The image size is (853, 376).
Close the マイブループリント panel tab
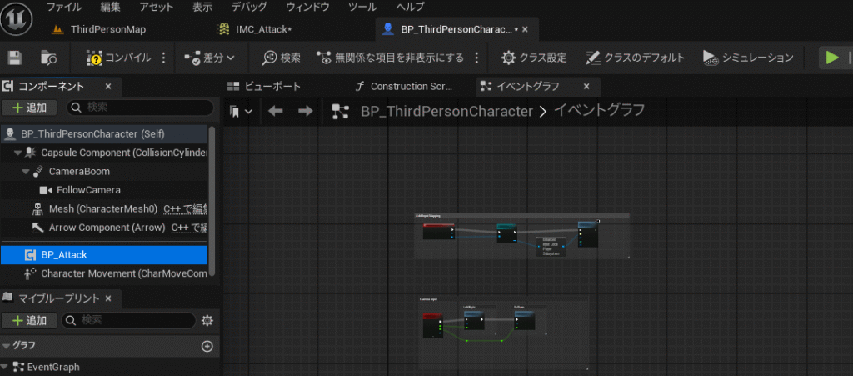pyautogui.click(x=107, y=298)
